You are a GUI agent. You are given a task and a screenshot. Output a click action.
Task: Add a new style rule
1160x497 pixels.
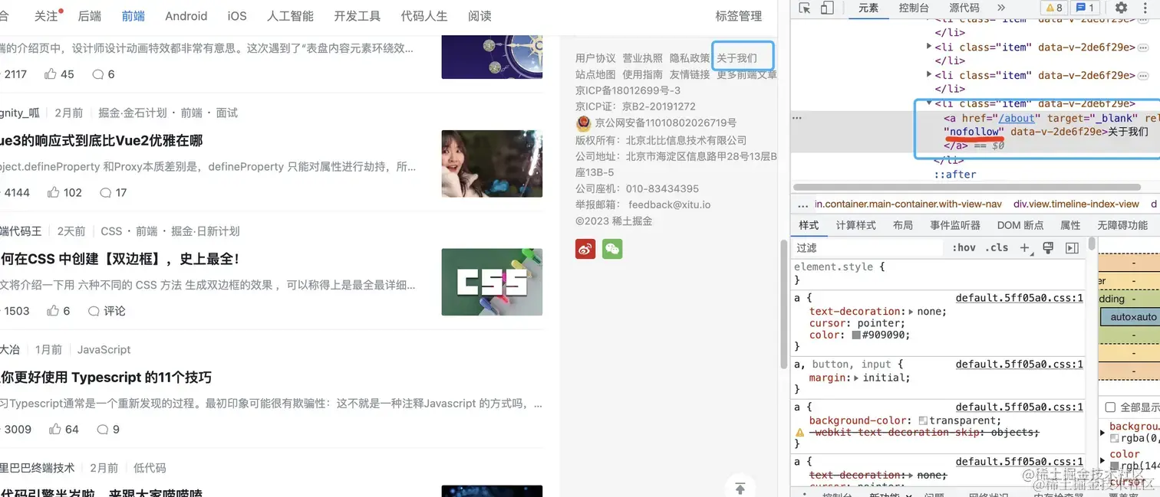[x=1024, y=247]
